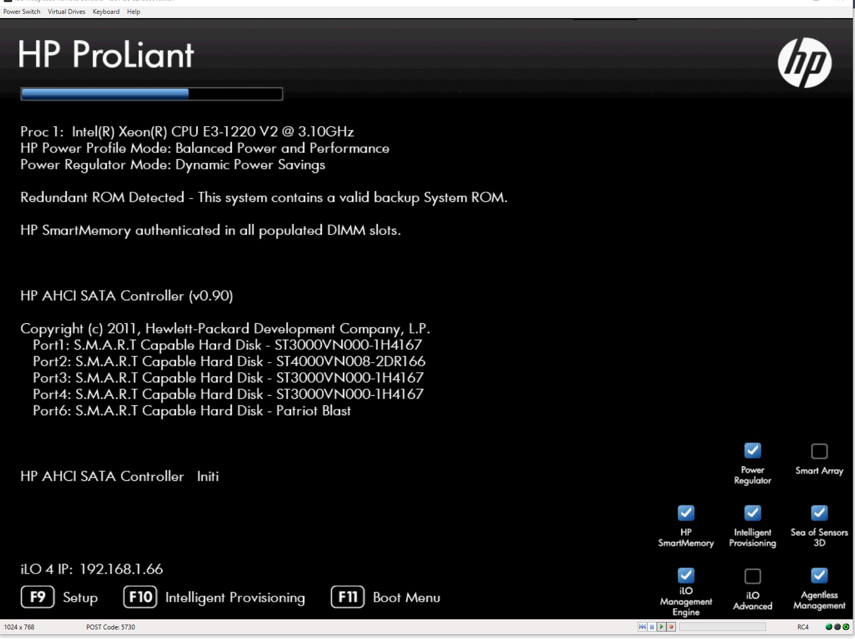Click the green power status icon

[846, 627]
